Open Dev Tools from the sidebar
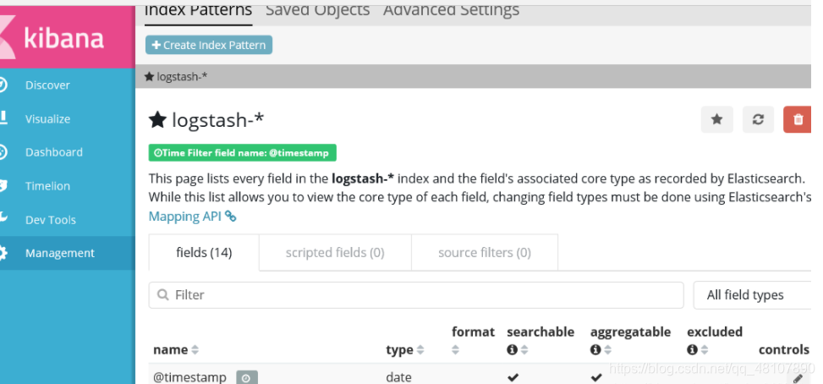 coord(51,220)
